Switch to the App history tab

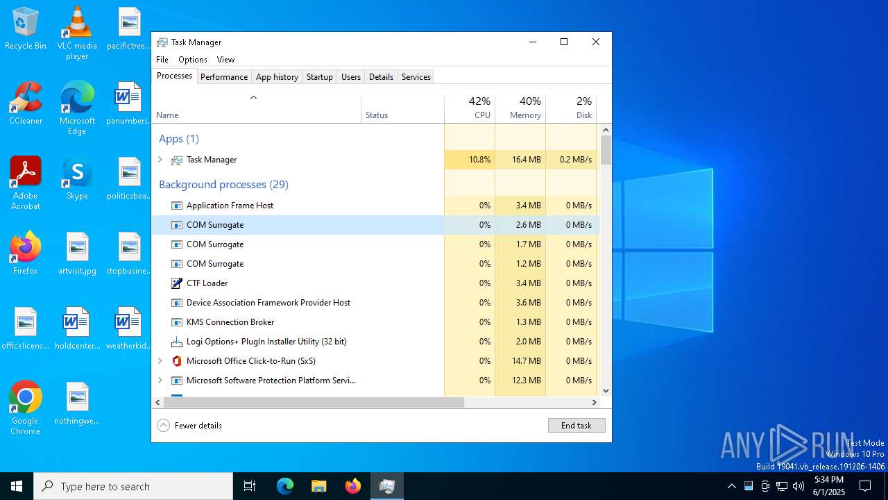tap(277, 77)
